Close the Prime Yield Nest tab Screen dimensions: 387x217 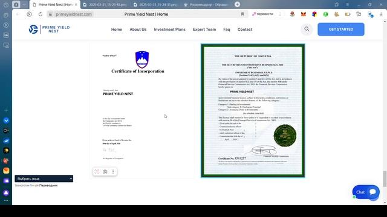[76, 4]
